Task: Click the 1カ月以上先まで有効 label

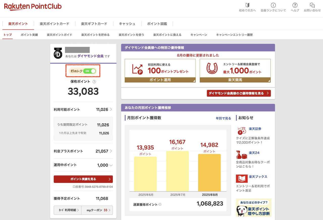Action: click(73, 133)
